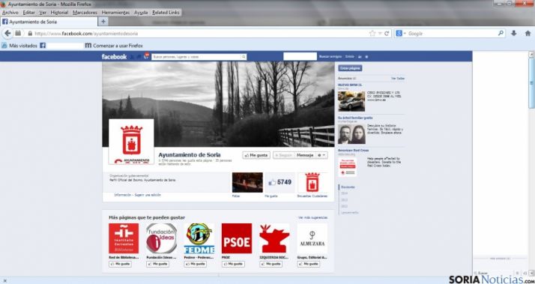
Task: Open the Archivo menu
Action: [10, 12]
